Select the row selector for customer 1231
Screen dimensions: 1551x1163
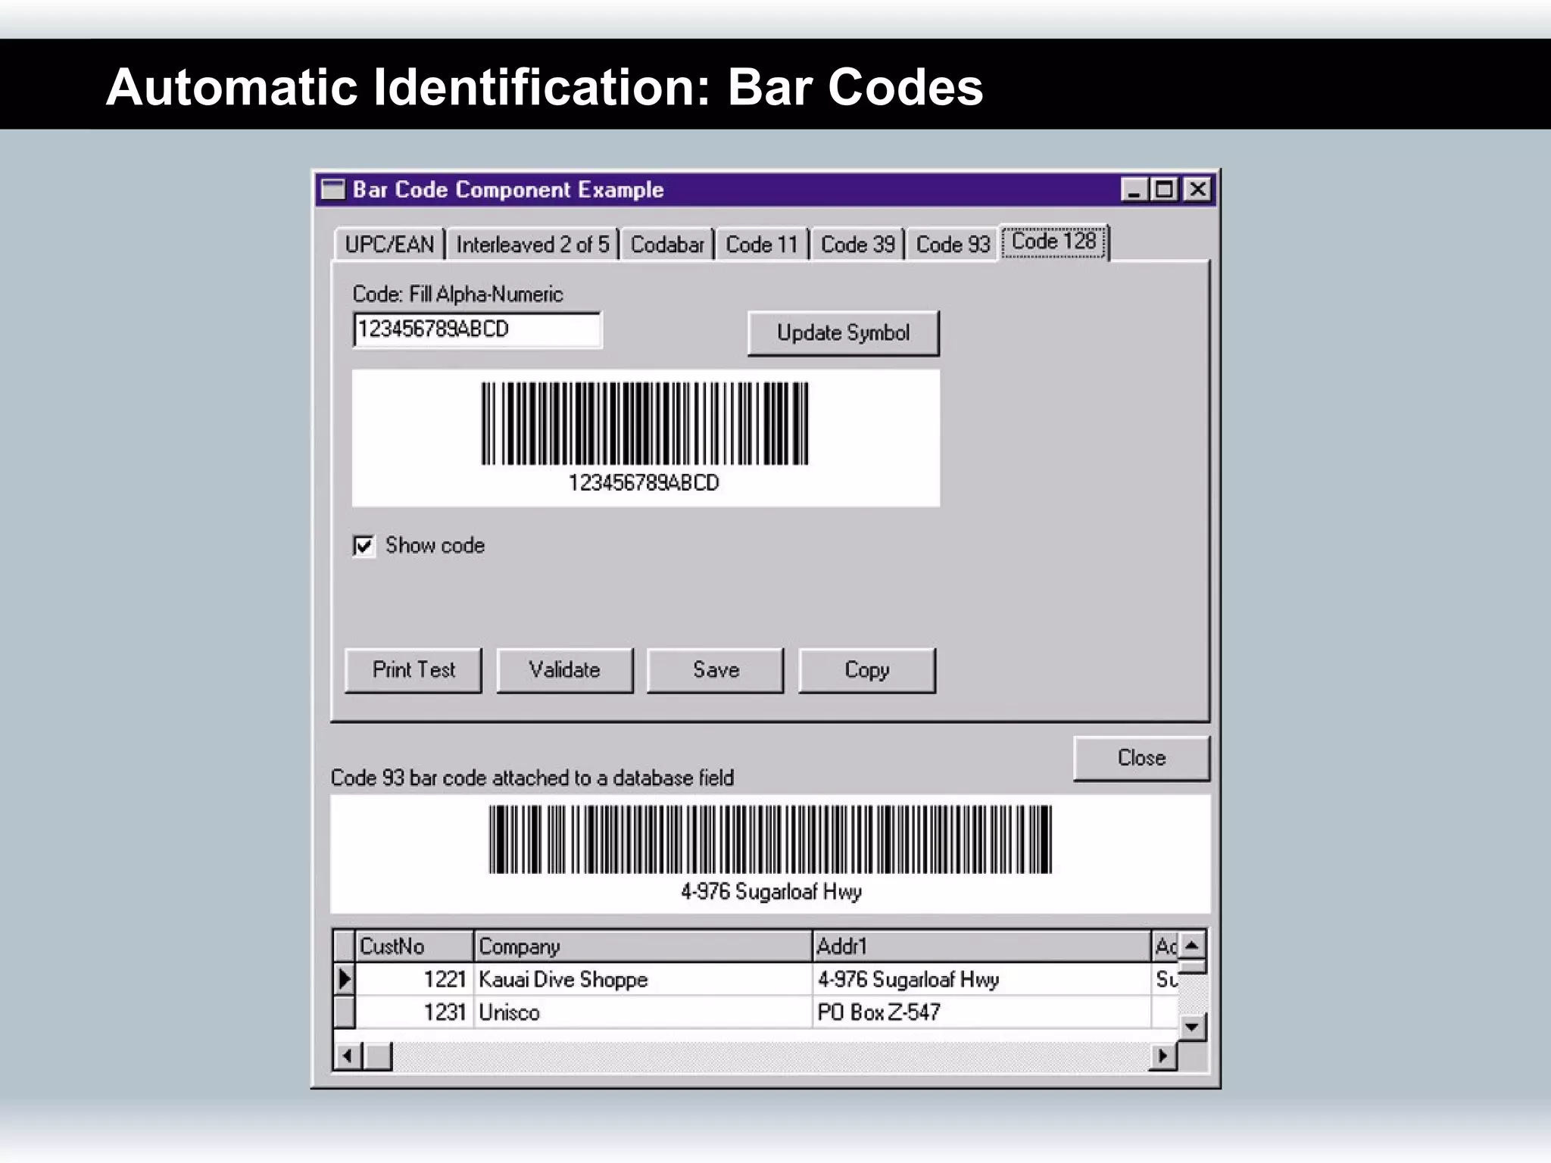(x=345, y=1012)
